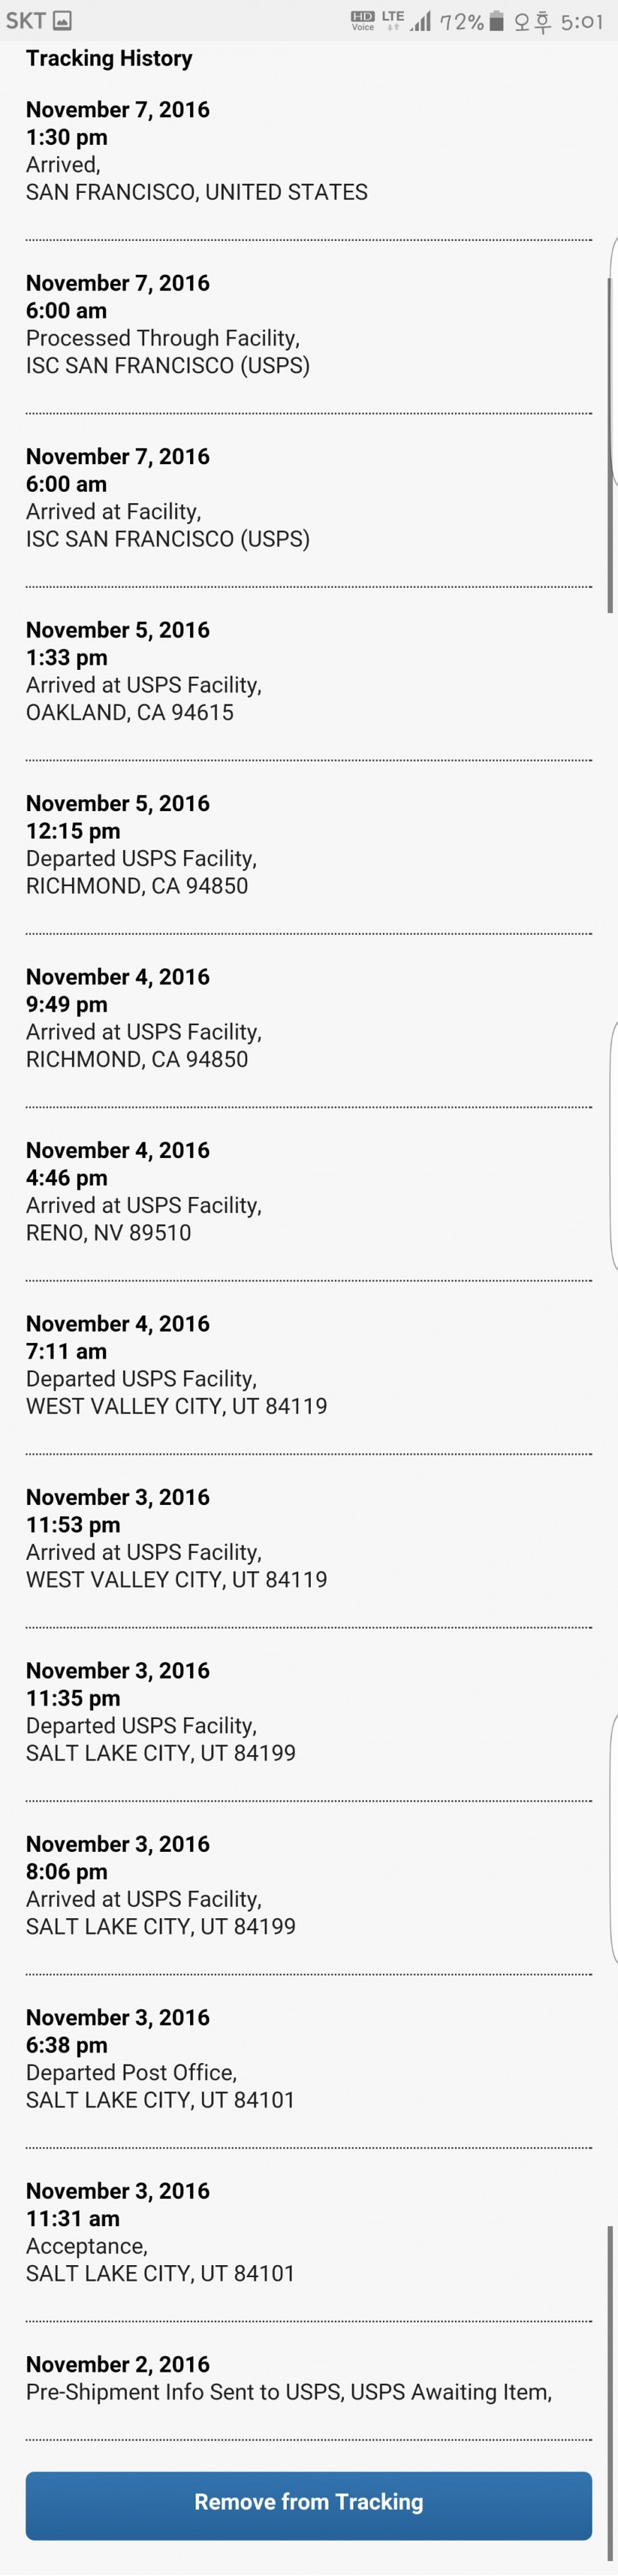The image size is (618, 2576).
Task: Tap the image notification icon in status bar
Action: (62, 20)
